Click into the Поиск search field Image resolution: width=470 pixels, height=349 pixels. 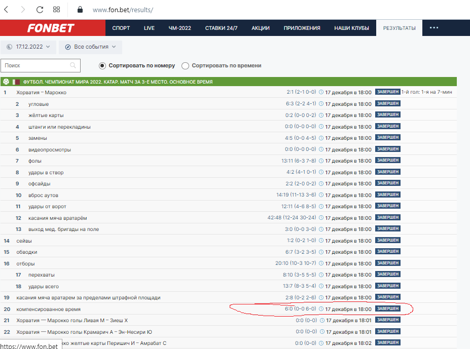[x=35, y=65]
